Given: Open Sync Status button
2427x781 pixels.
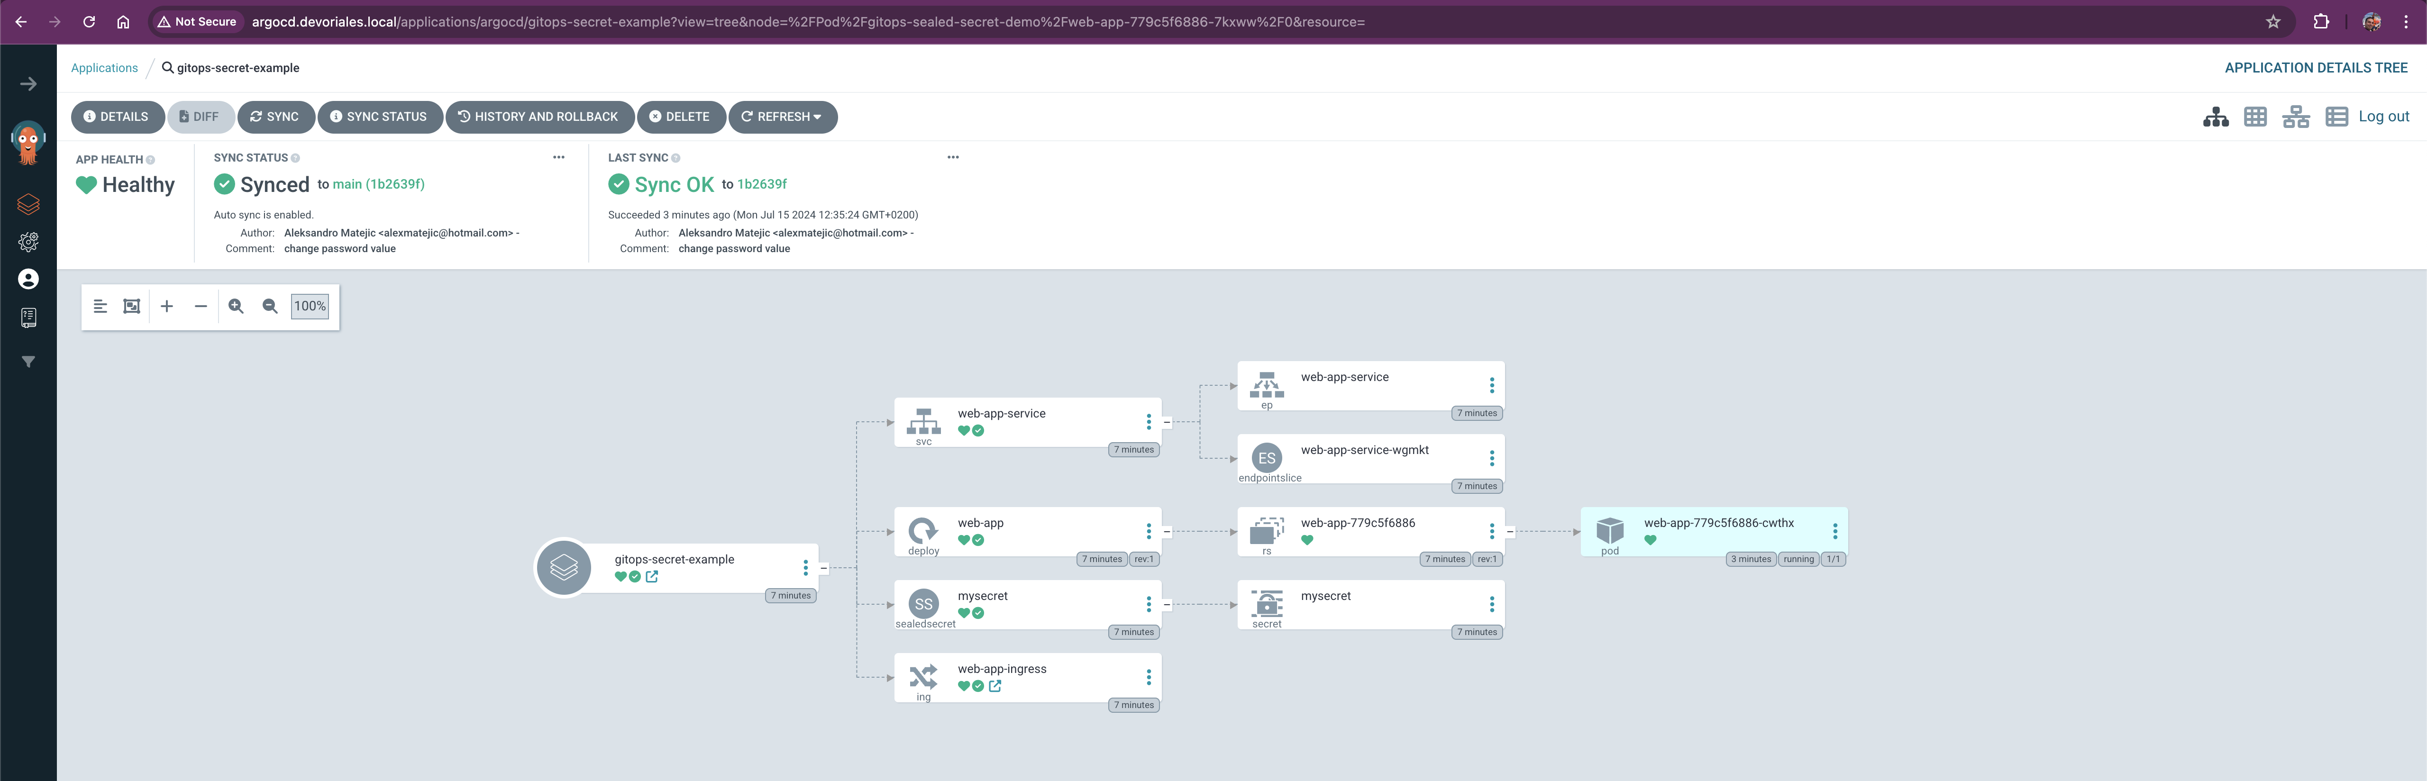Looking at the screenshot, I should pos(380,117).
